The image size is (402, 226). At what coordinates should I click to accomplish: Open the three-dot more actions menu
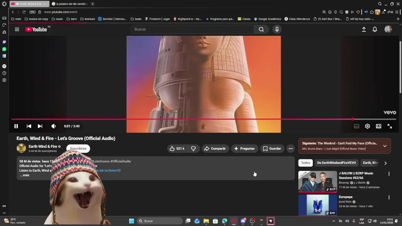pos(291,148)
